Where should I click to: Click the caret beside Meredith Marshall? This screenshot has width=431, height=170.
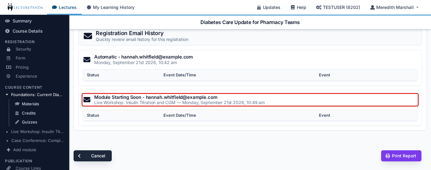[417, 7]
